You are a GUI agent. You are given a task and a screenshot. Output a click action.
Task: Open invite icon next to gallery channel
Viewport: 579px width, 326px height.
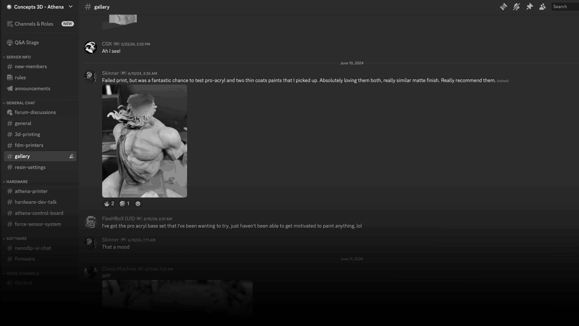tap(71, 156)
